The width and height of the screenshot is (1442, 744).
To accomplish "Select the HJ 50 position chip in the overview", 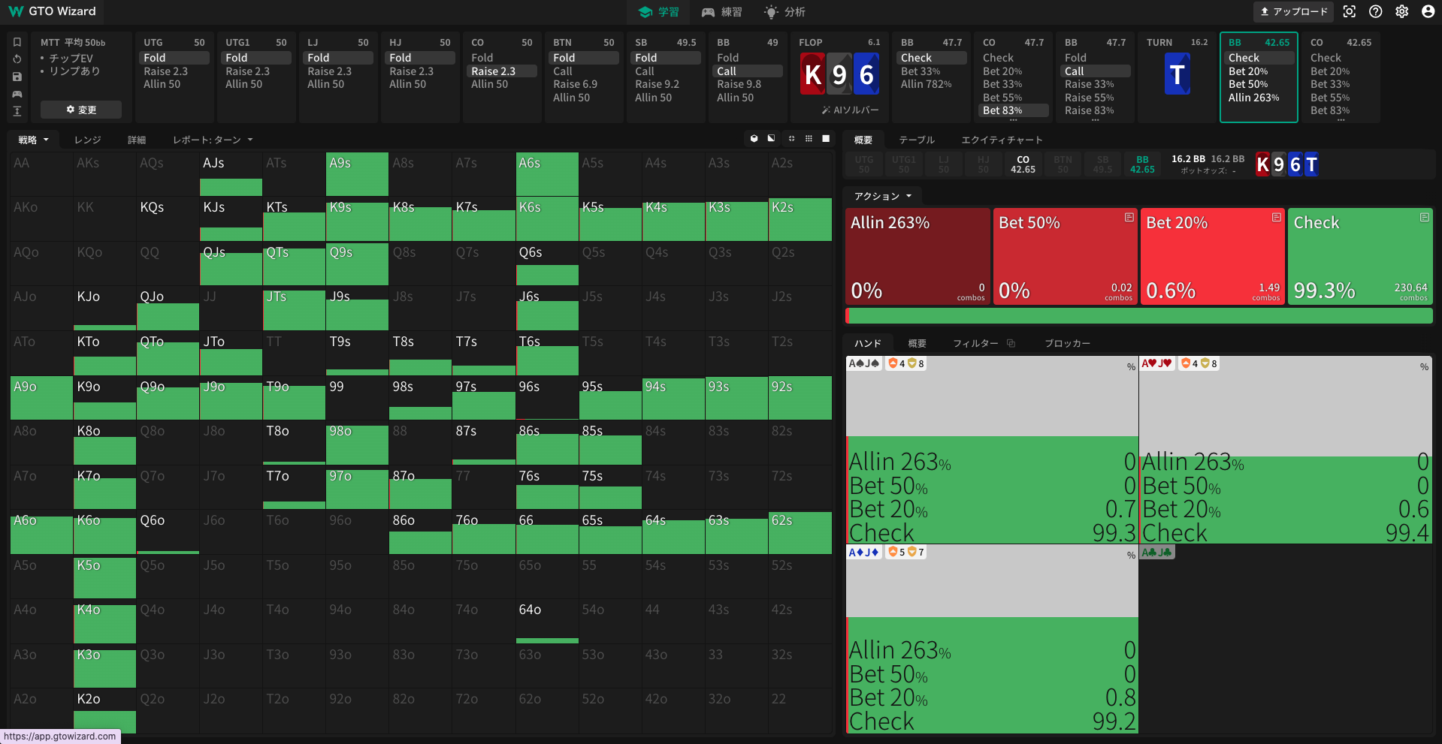I will tap(983, 164).
